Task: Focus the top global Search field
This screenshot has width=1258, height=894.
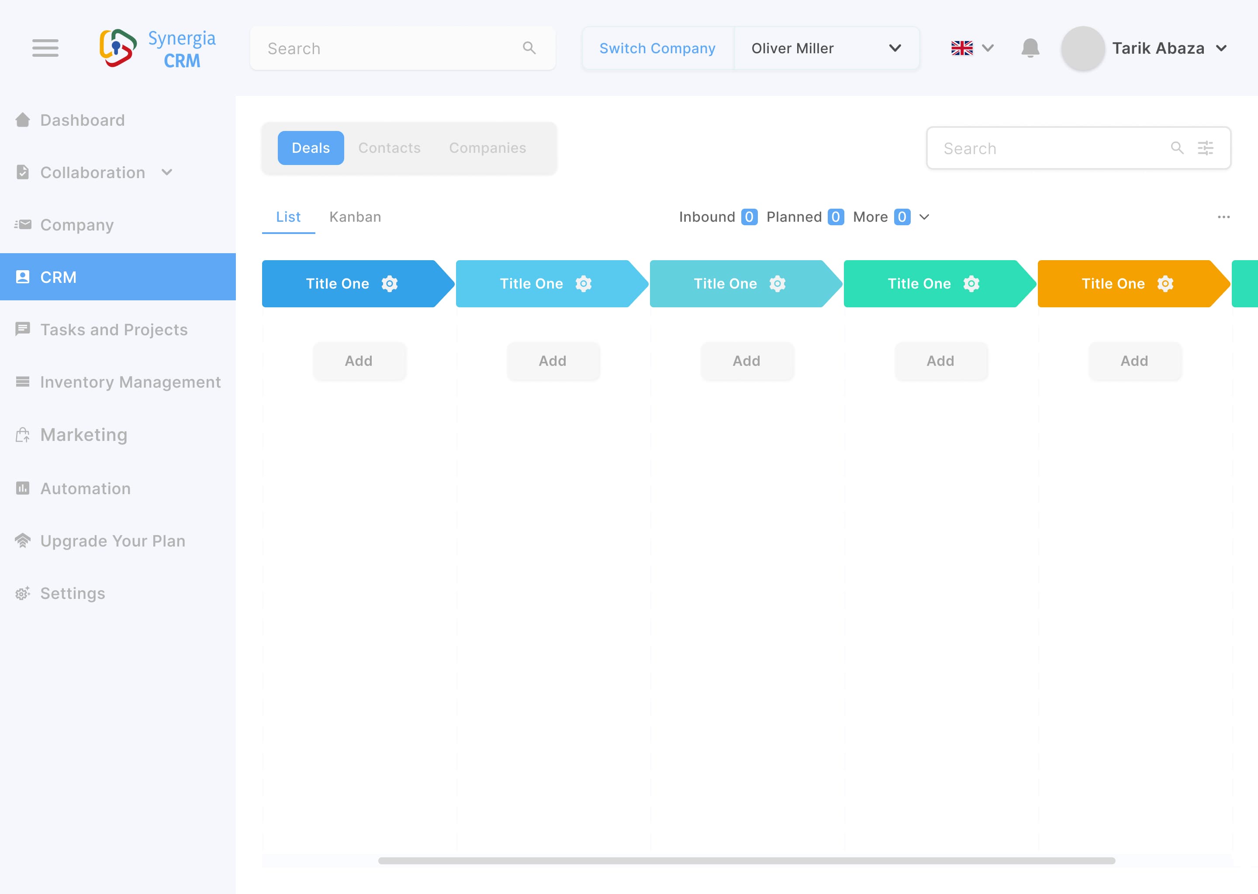Action: click(403, 48)
